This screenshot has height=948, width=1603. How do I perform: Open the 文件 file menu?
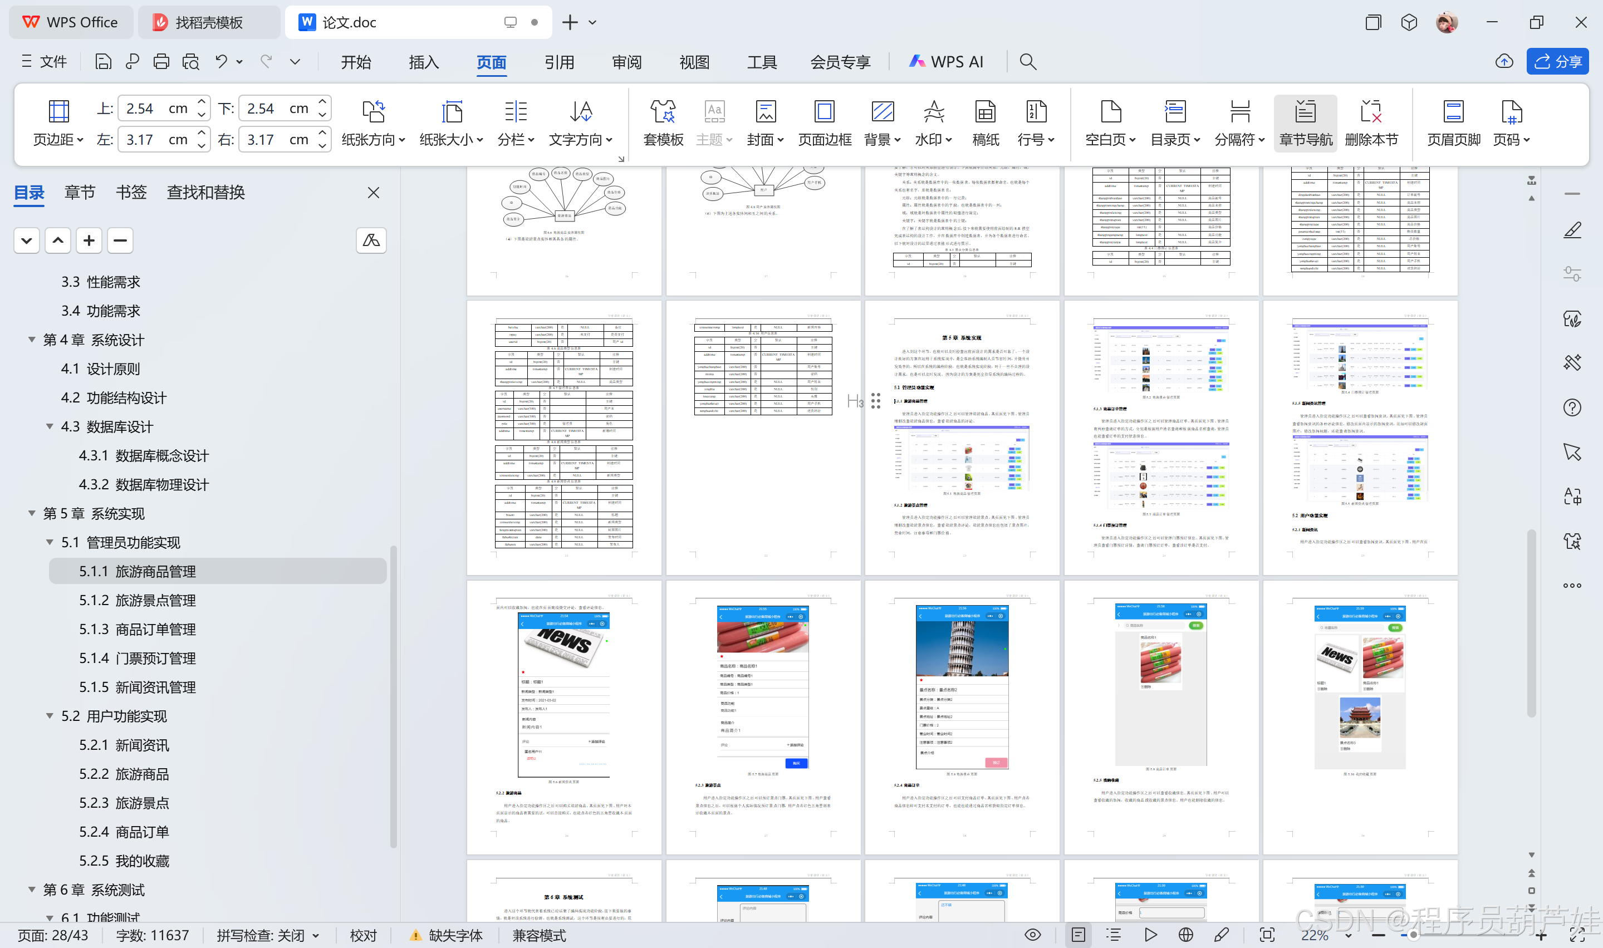pyautogui.click(x=44, y=61)
